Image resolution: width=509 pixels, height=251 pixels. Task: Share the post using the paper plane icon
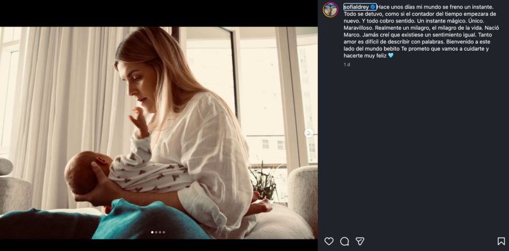point(360,241)
